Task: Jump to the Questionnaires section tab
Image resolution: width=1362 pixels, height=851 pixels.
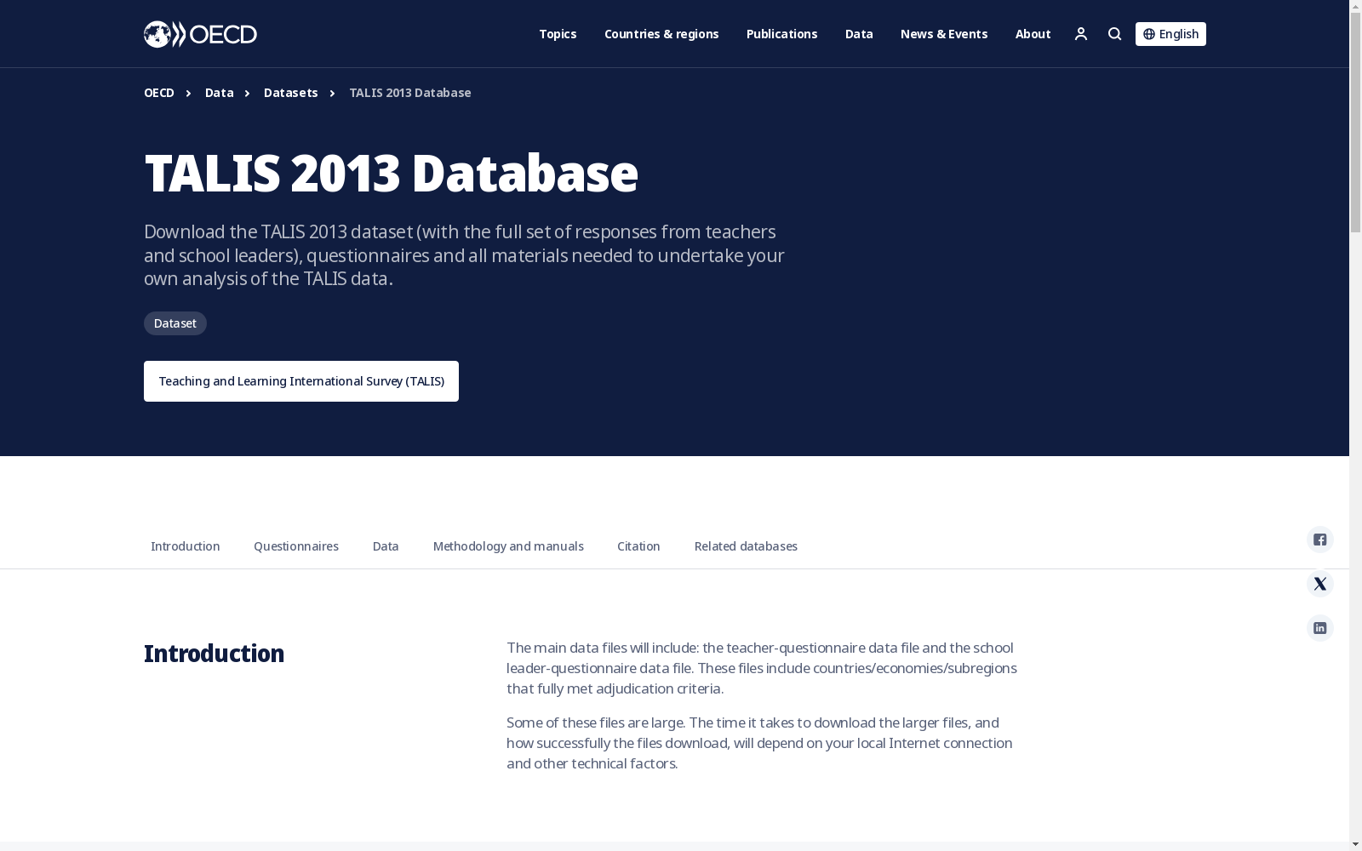Action: (296, 546)
